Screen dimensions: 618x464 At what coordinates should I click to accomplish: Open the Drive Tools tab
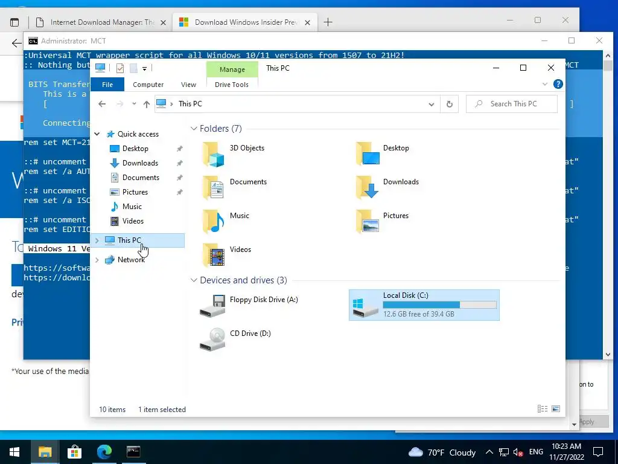(232, 85)
